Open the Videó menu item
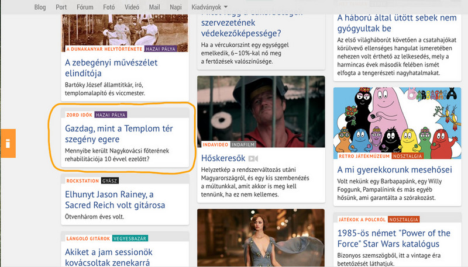 click(x=132, y=7)
